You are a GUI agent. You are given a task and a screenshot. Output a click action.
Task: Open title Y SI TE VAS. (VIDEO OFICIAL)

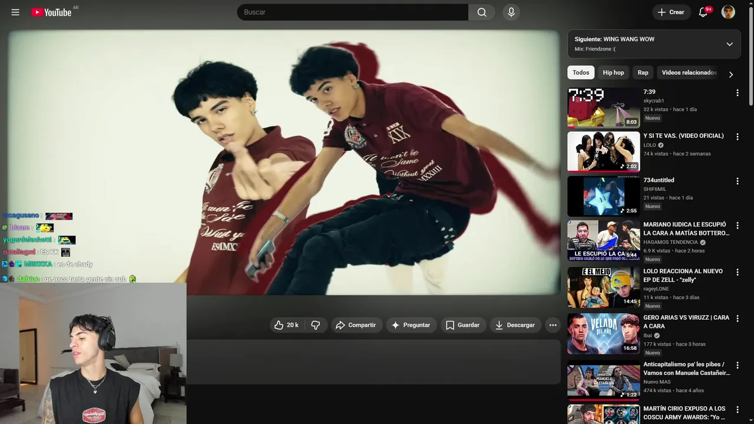pyautogui.click(x=683, y=136)
